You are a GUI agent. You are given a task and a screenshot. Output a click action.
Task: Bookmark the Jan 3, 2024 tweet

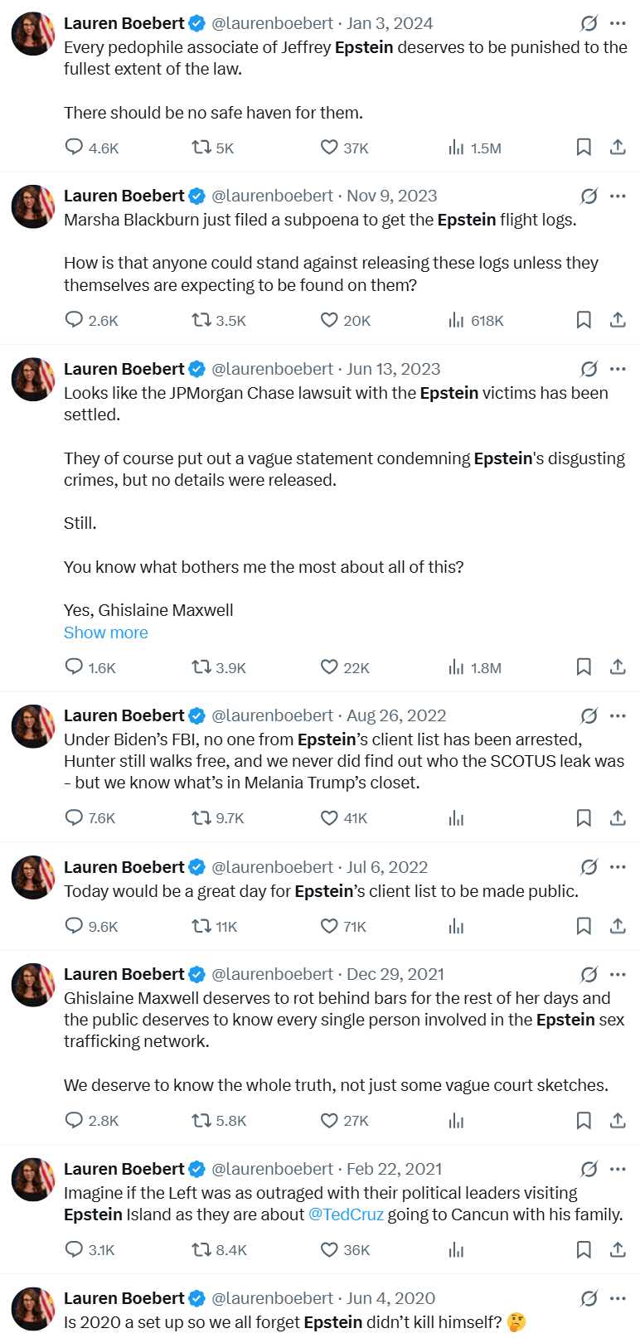[x=584, y=148]
